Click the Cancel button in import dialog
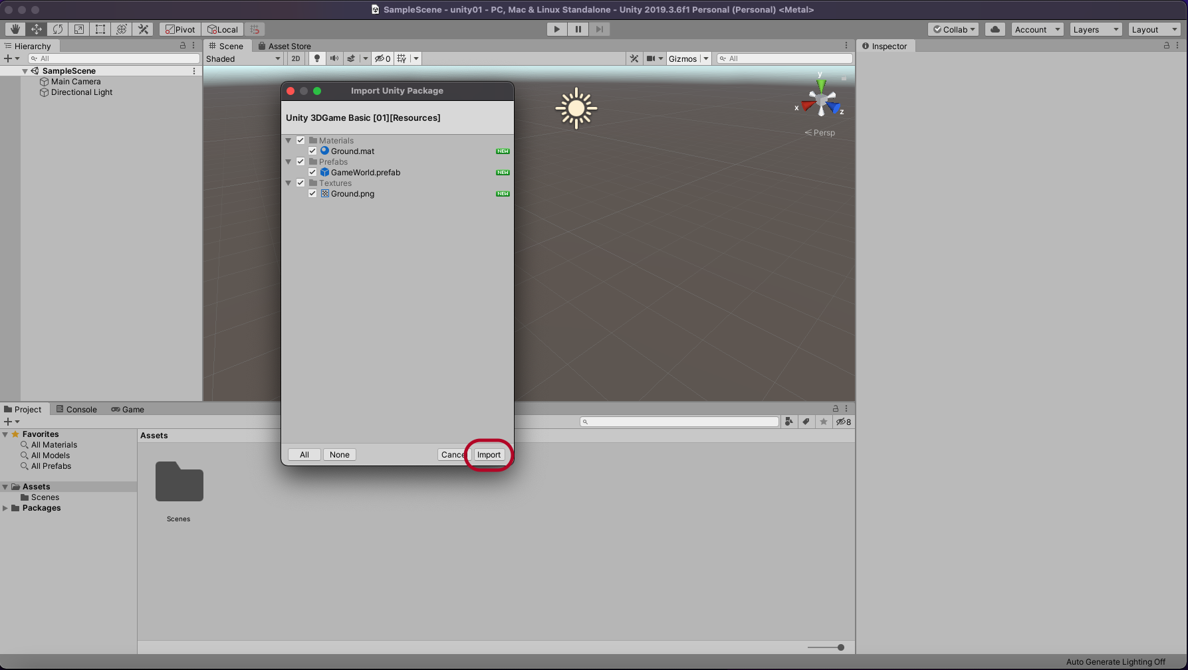Viewport: 1188px width, 670px height. 453,455
